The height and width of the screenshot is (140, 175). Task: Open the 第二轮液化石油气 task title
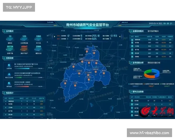(26, 64)
